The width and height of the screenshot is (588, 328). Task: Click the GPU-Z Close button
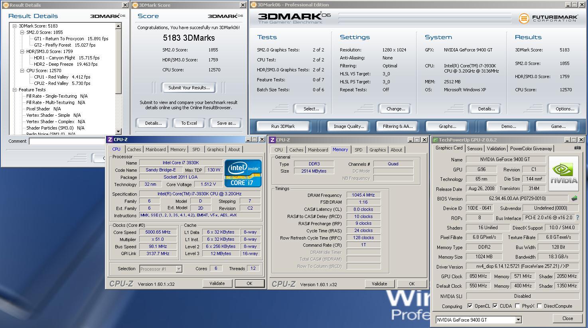click(567, 318)
